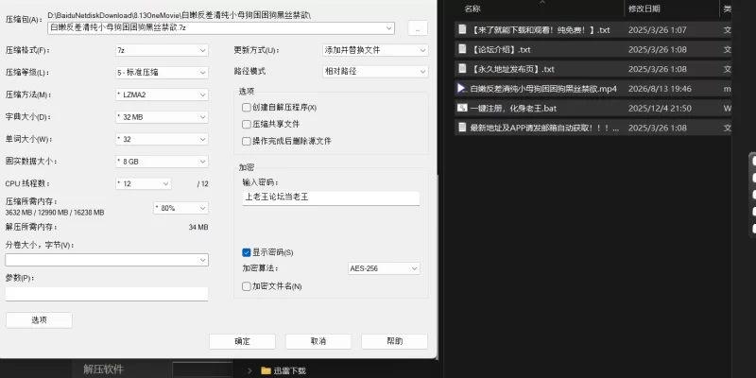Click 取消 to cancel

coord(318,341)
